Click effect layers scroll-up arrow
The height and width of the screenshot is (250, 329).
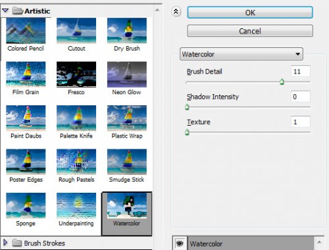click(319, 242)
